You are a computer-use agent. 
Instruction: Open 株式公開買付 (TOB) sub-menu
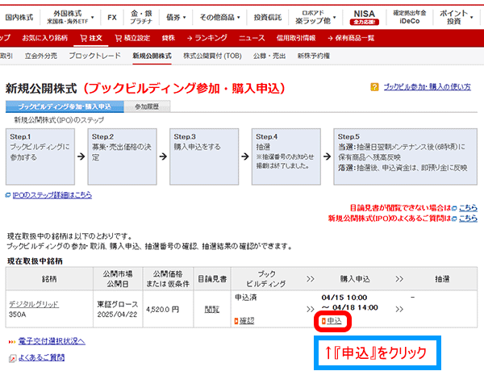pos(212,56)
